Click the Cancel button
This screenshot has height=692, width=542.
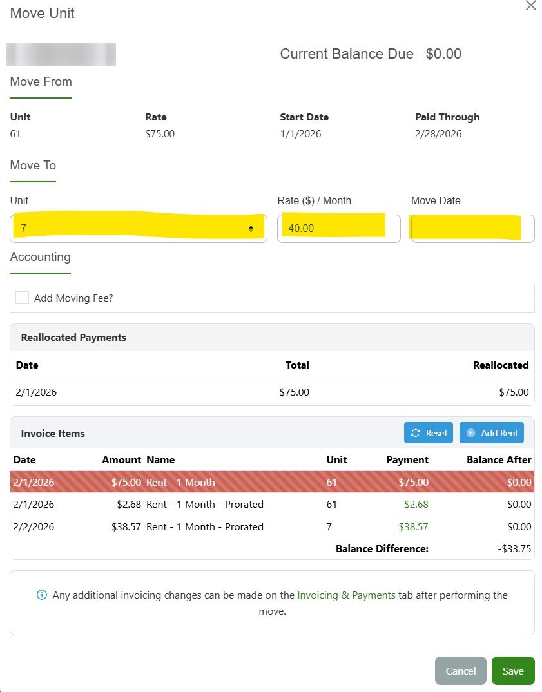click(x=460, y=671)
